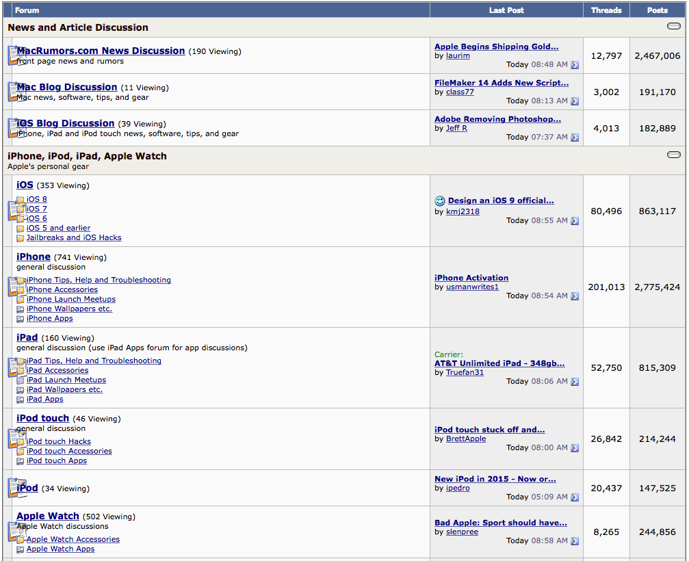Open the iOS 7 subforum
Viewport: 689px width, 561px height.
[x=36, y=209]
